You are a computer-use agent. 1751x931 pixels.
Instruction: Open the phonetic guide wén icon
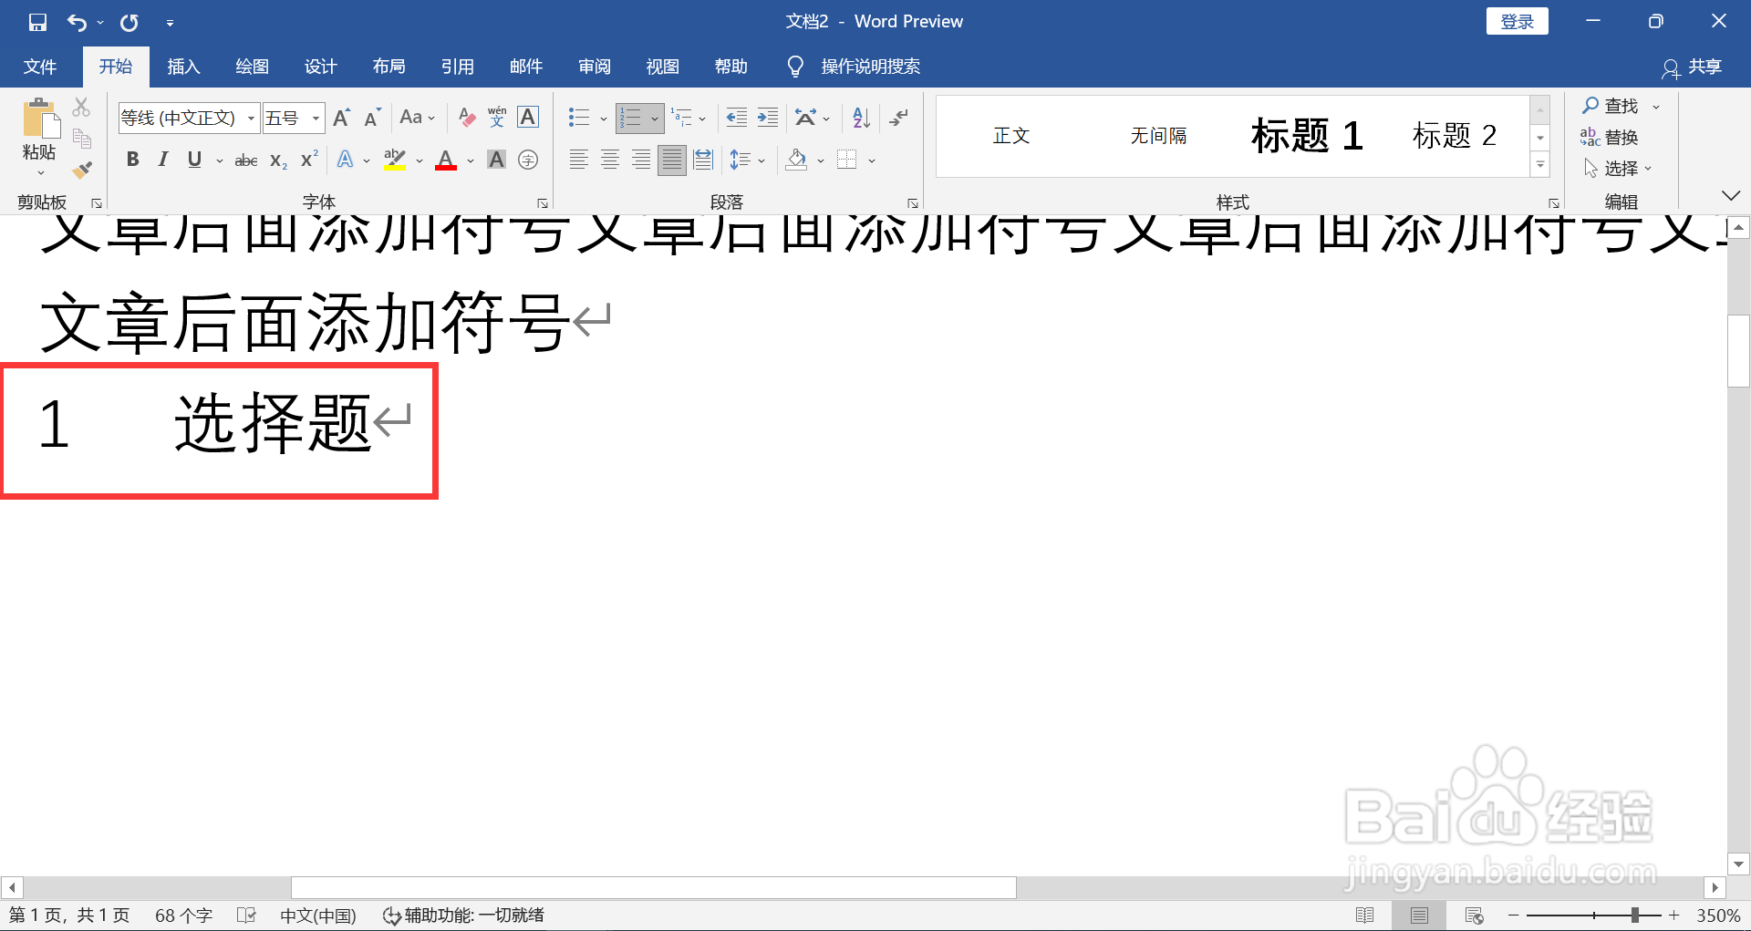pyautogui.click(x=497, y=118)
